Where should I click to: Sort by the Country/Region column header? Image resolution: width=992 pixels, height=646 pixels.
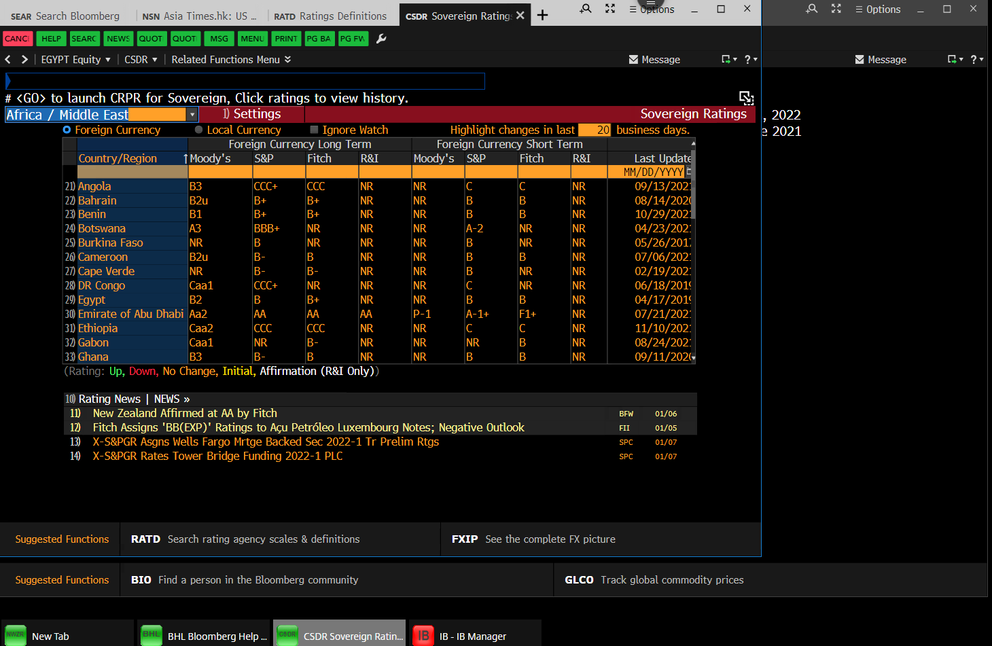coord(132,158)
